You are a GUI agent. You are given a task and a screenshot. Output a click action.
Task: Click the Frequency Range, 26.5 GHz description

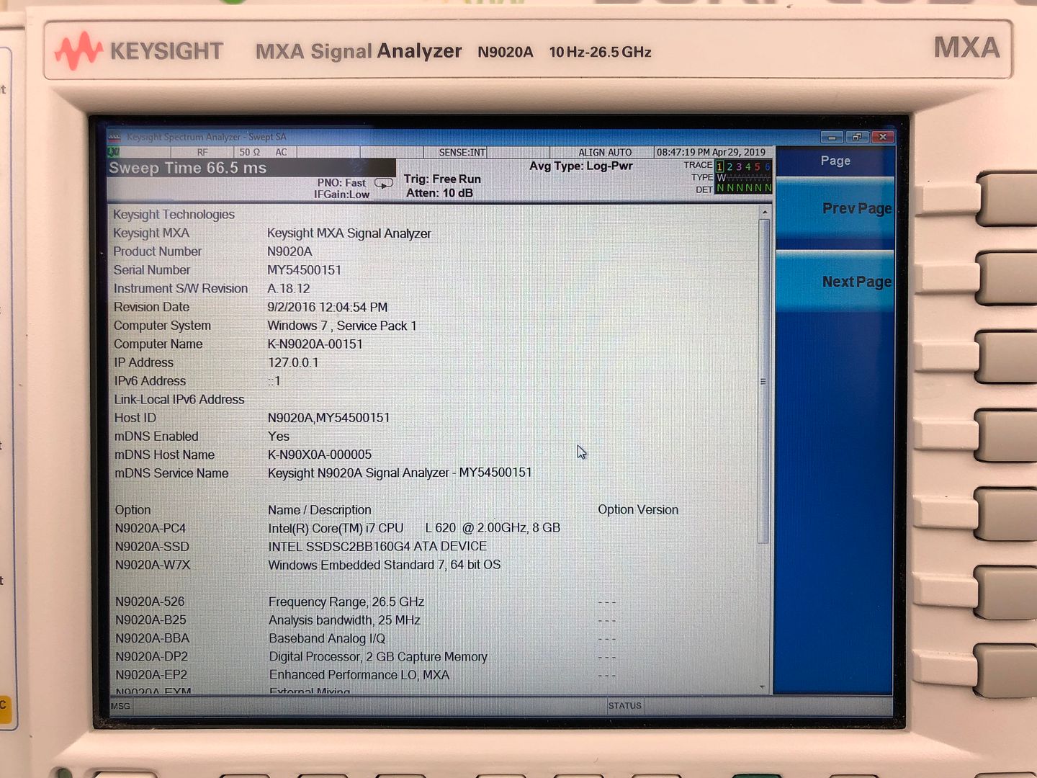point(346,602)
